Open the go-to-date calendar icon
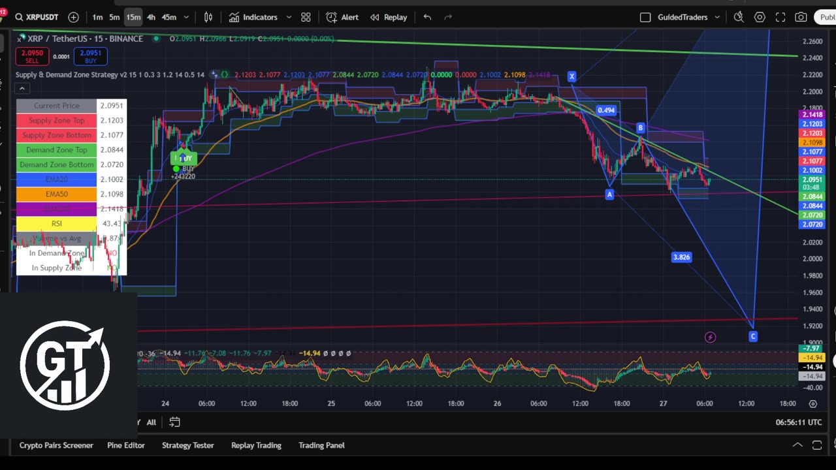Screen dimensions: 836x470 [174, 422]
